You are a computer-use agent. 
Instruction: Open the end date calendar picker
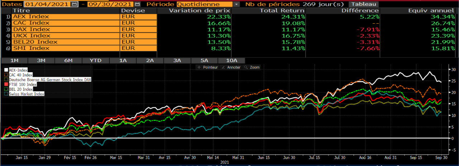pyautogui.click(x=137, y=4)
